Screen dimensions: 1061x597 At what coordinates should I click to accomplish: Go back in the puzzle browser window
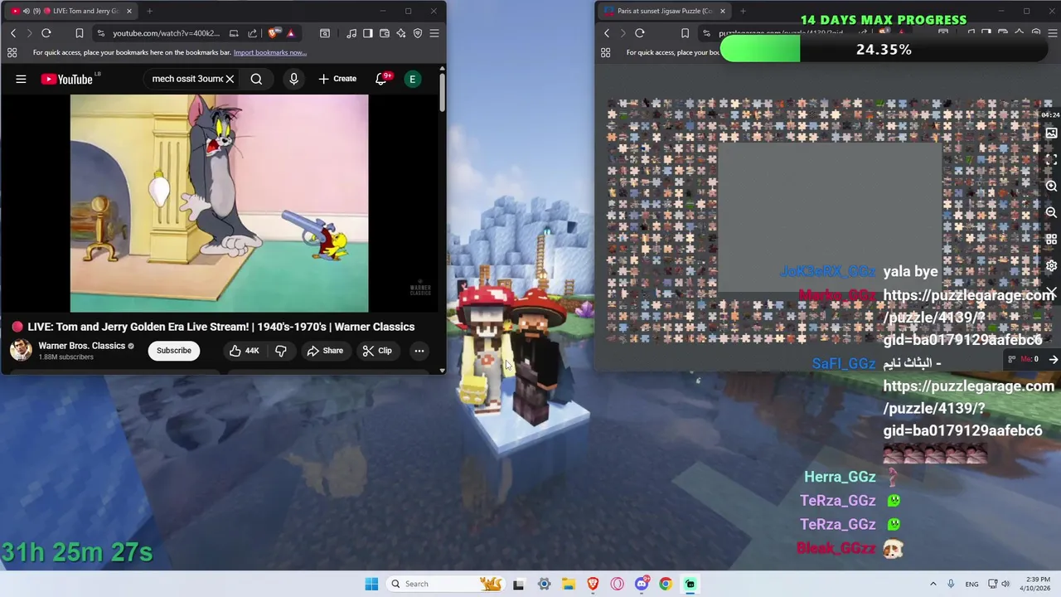pos(607,33)
